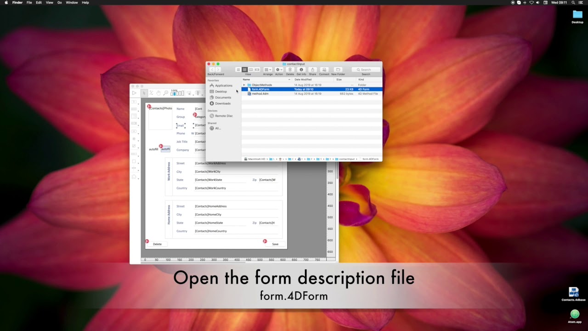Screen dimensions: 588x331
Task: Pick the plug-in puzzle tool in palette
Action: 134,177
